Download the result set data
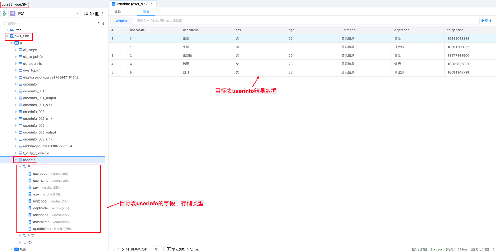Screen dimensions: 496x251 (197, 249)
